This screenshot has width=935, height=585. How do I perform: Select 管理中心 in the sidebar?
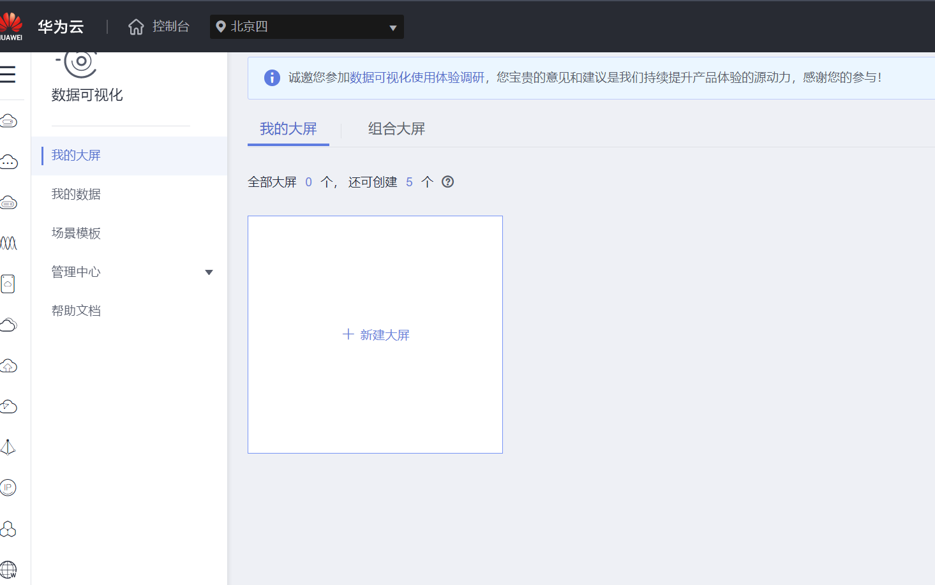point(129,272)
